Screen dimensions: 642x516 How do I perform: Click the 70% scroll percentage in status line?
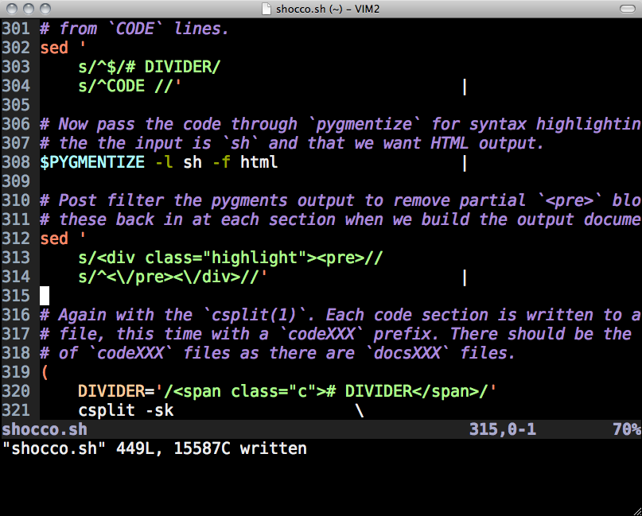click(x=626, y=430)
